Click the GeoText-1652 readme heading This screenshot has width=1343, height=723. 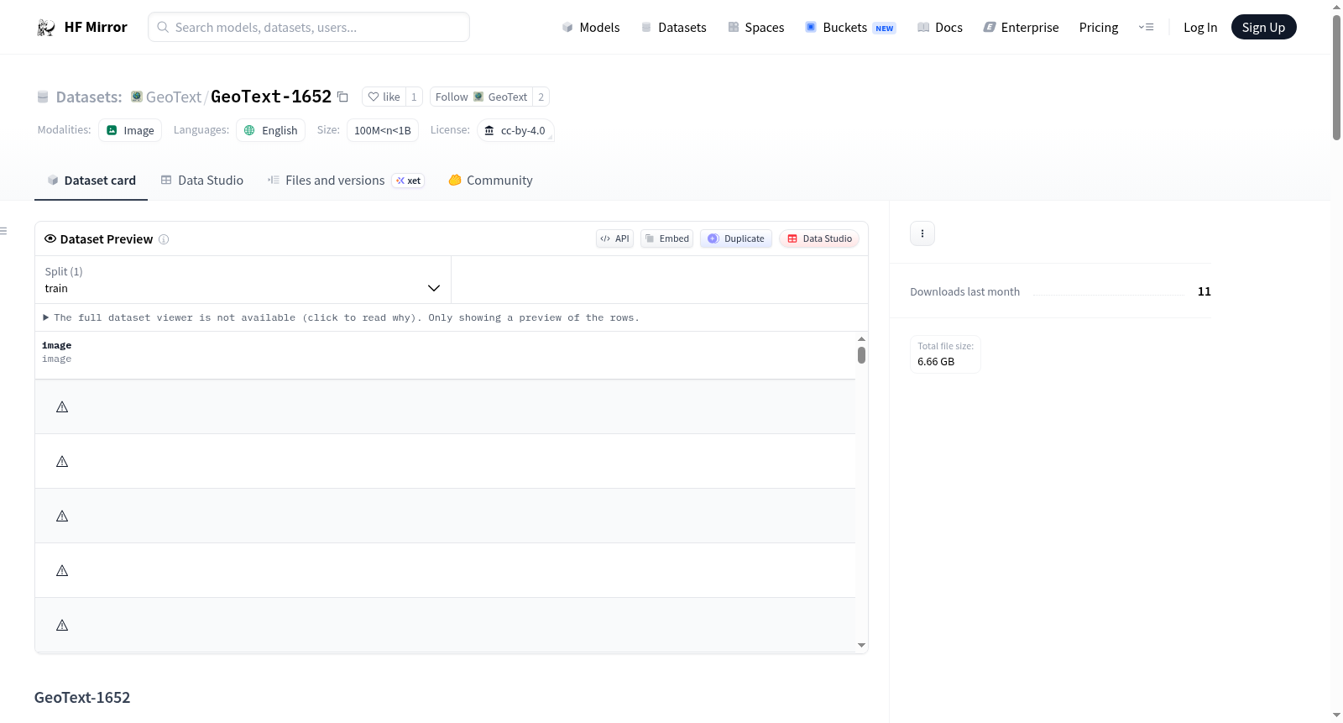point(82,698)
